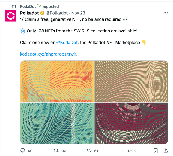Click the reply comment icon
Screen dimensions: 173x156
(x=23, y=151)
